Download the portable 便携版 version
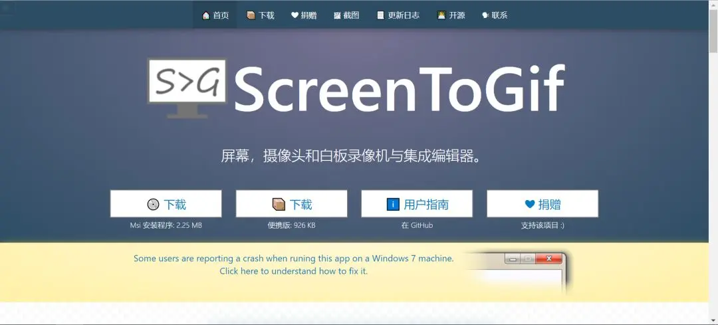Screen dimensions: 718x325 click(291, 203)
